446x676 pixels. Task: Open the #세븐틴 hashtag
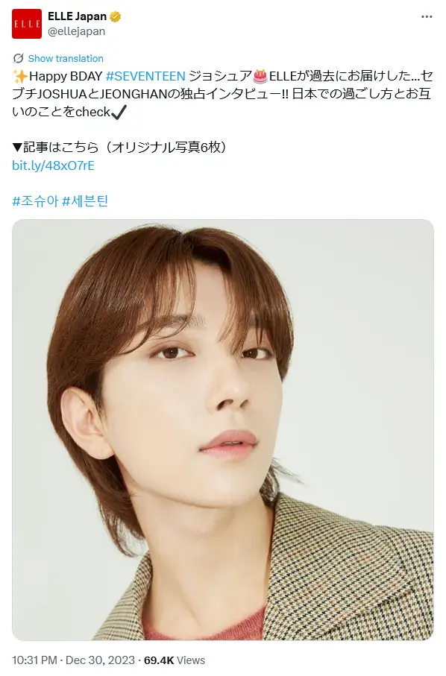(x=85, y=201)
